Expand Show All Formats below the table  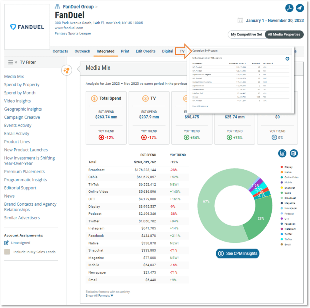(99, 296)
